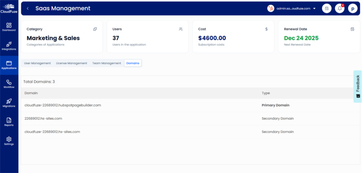Click the notification badge count
The height and width of the screenshot is (173, 362).
343,5
